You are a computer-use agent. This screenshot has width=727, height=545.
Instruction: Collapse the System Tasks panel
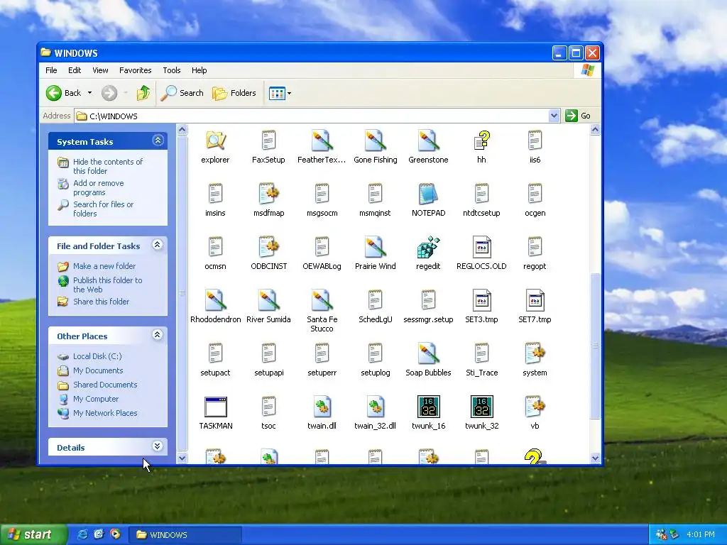point(158,141)
